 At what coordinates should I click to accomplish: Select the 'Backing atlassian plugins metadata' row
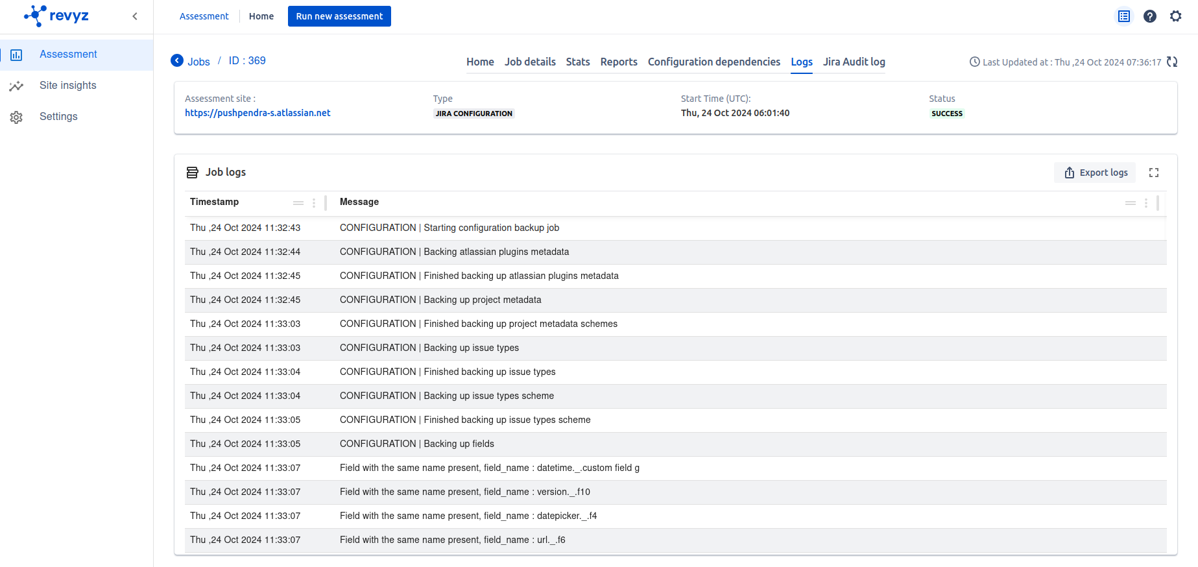[675, 252]
